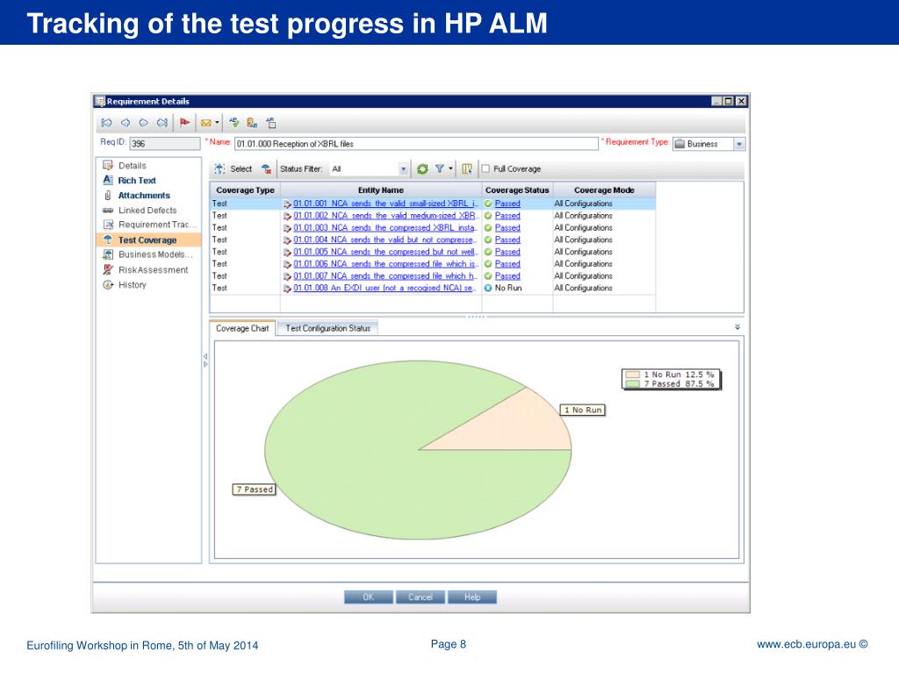The image size is (899, 674).
Task: Select the Test Coverage sidebar page
Action: click(148, 240)
